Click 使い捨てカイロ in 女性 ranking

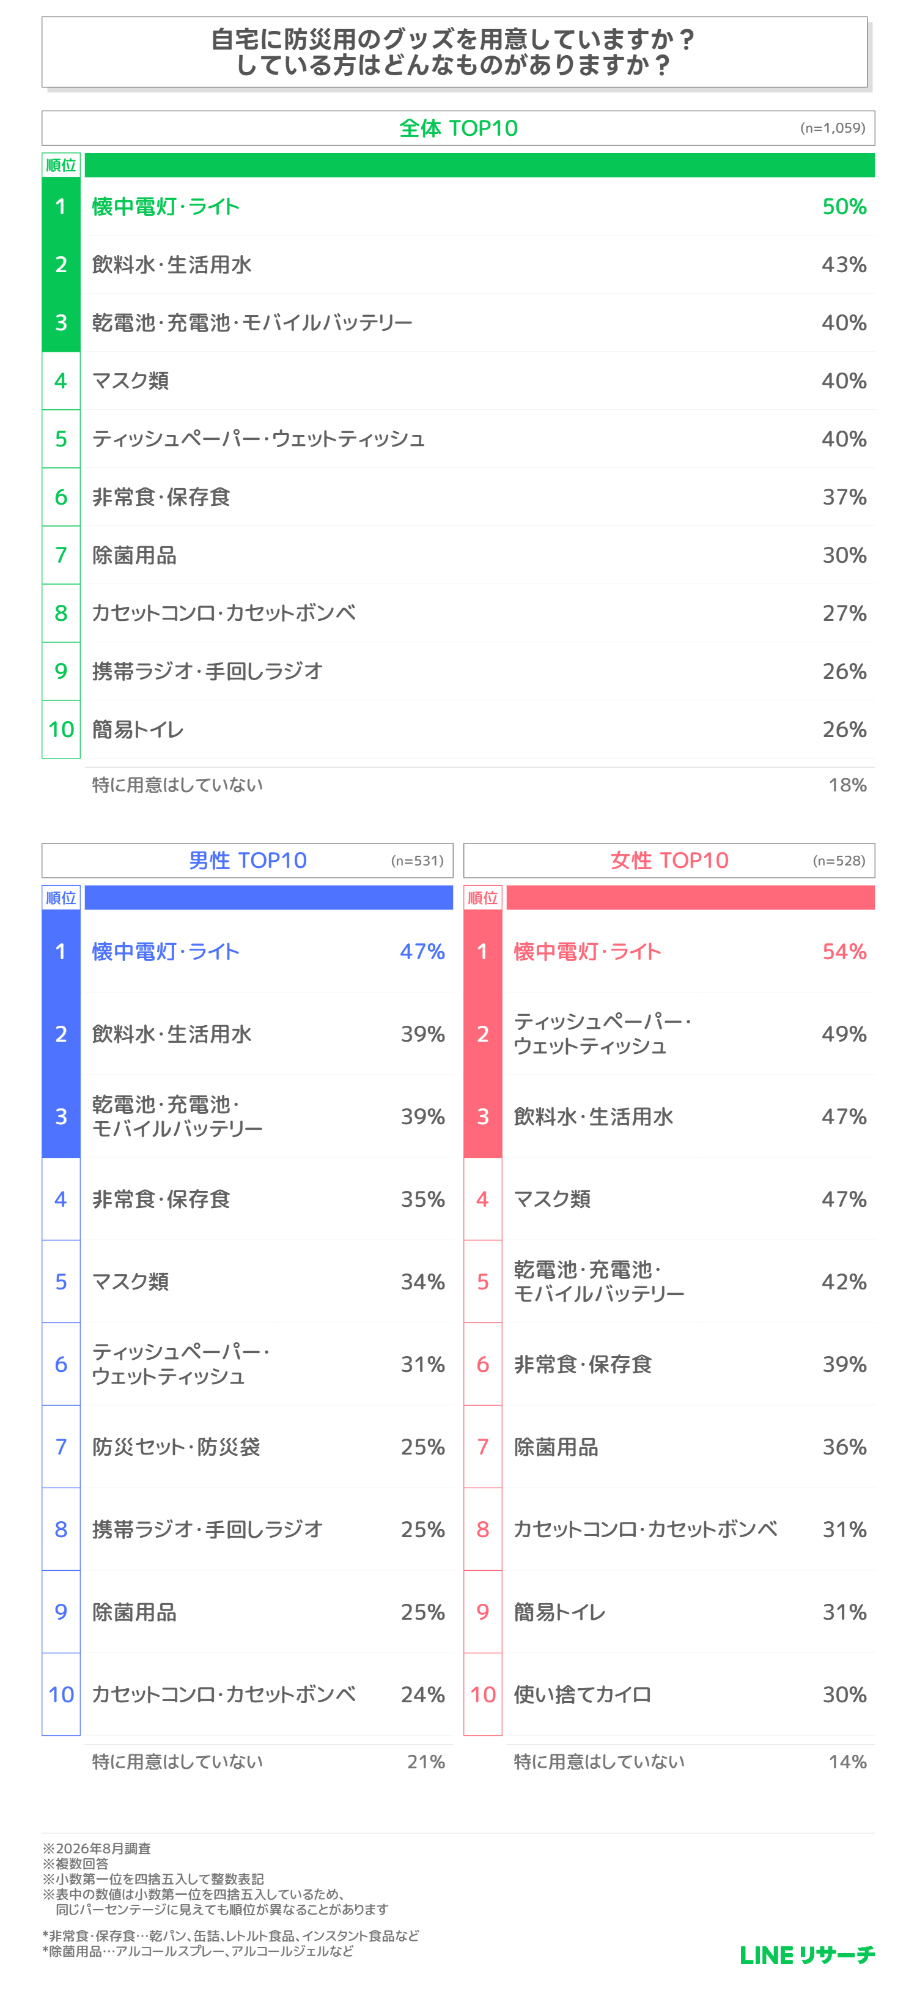(x=583, y=1694)
